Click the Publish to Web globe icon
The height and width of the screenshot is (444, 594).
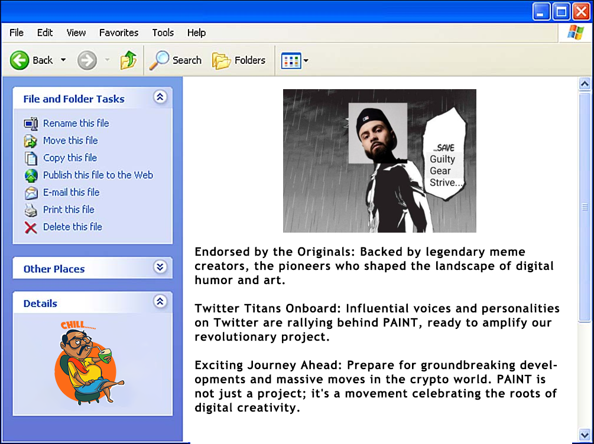click(31, 175)
